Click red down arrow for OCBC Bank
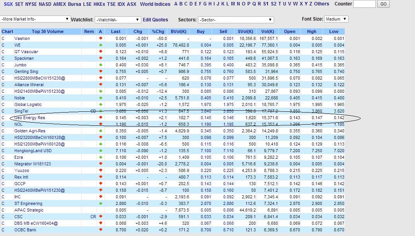This screenshot has height=236, width=415. (101, 230)
